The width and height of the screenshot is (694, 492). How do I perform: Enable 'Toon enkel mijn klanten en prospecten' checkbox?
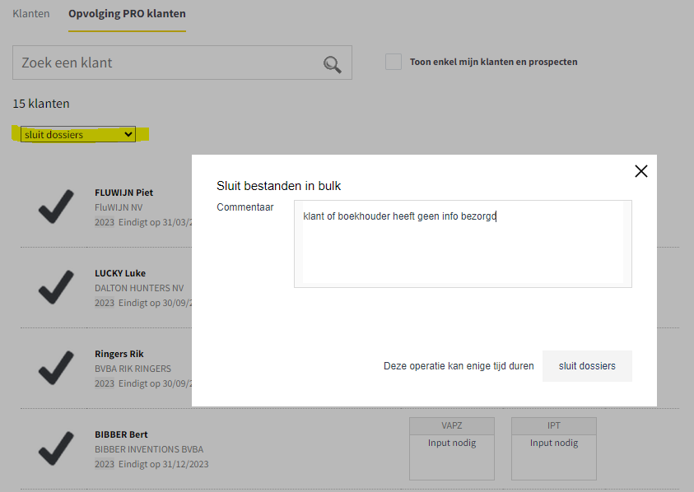(x=394, y=62)
